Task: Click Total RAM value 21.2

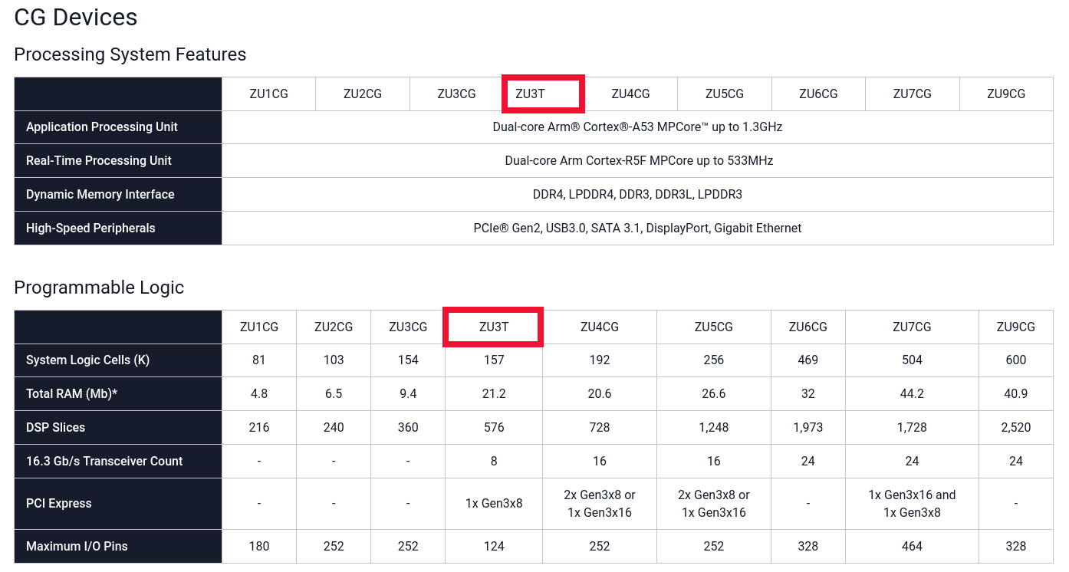Action: point(494,394)
